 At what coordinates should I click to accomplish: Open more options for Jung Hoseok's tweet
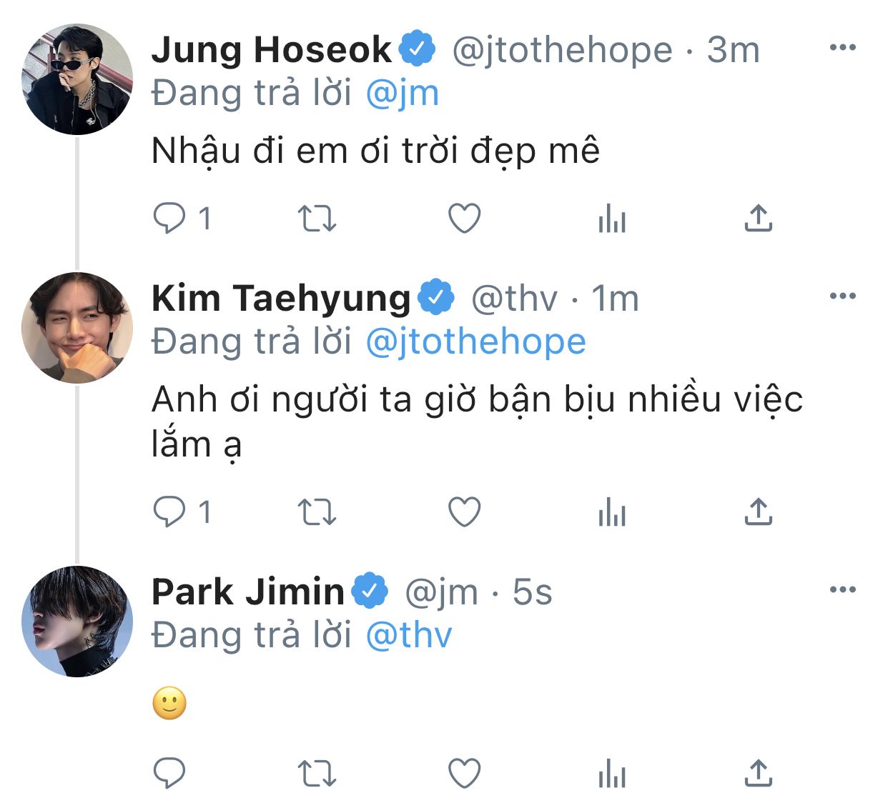coord(842,48)
